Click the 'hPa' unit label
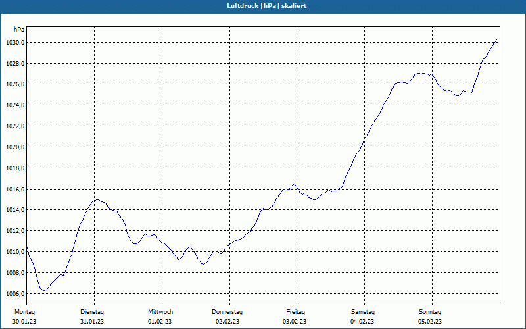This screenshot has width=526, height=329. [19, 30]
